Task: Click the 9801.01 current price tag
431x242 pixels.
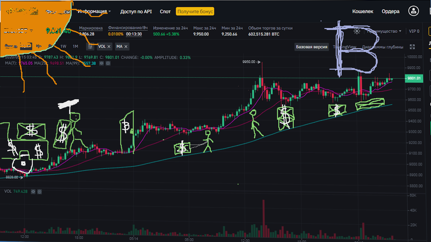Action: tap(414, 78)
